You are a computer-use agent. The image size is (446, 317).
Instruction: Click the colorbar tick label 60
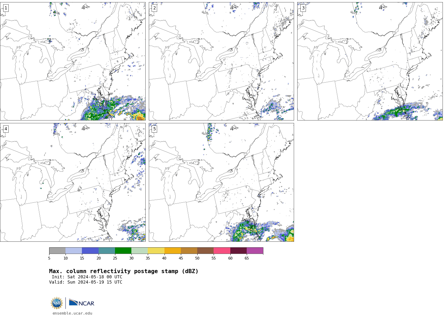[230, 258]
